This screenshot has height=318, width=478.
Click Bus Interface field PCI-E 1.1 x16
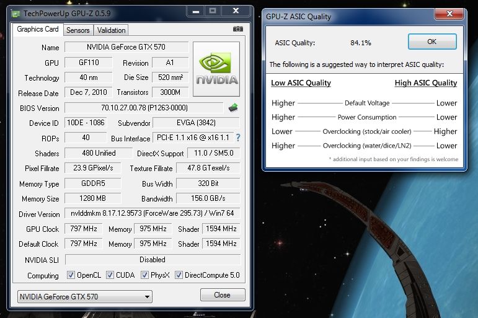(x=193, y=138)
